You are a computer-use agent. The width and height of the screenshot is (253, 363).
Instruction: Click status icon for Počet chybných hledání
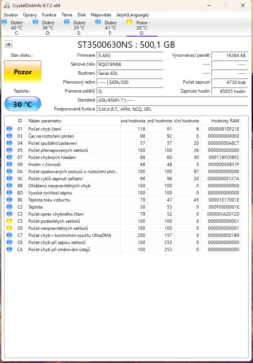tap(9, 157)
